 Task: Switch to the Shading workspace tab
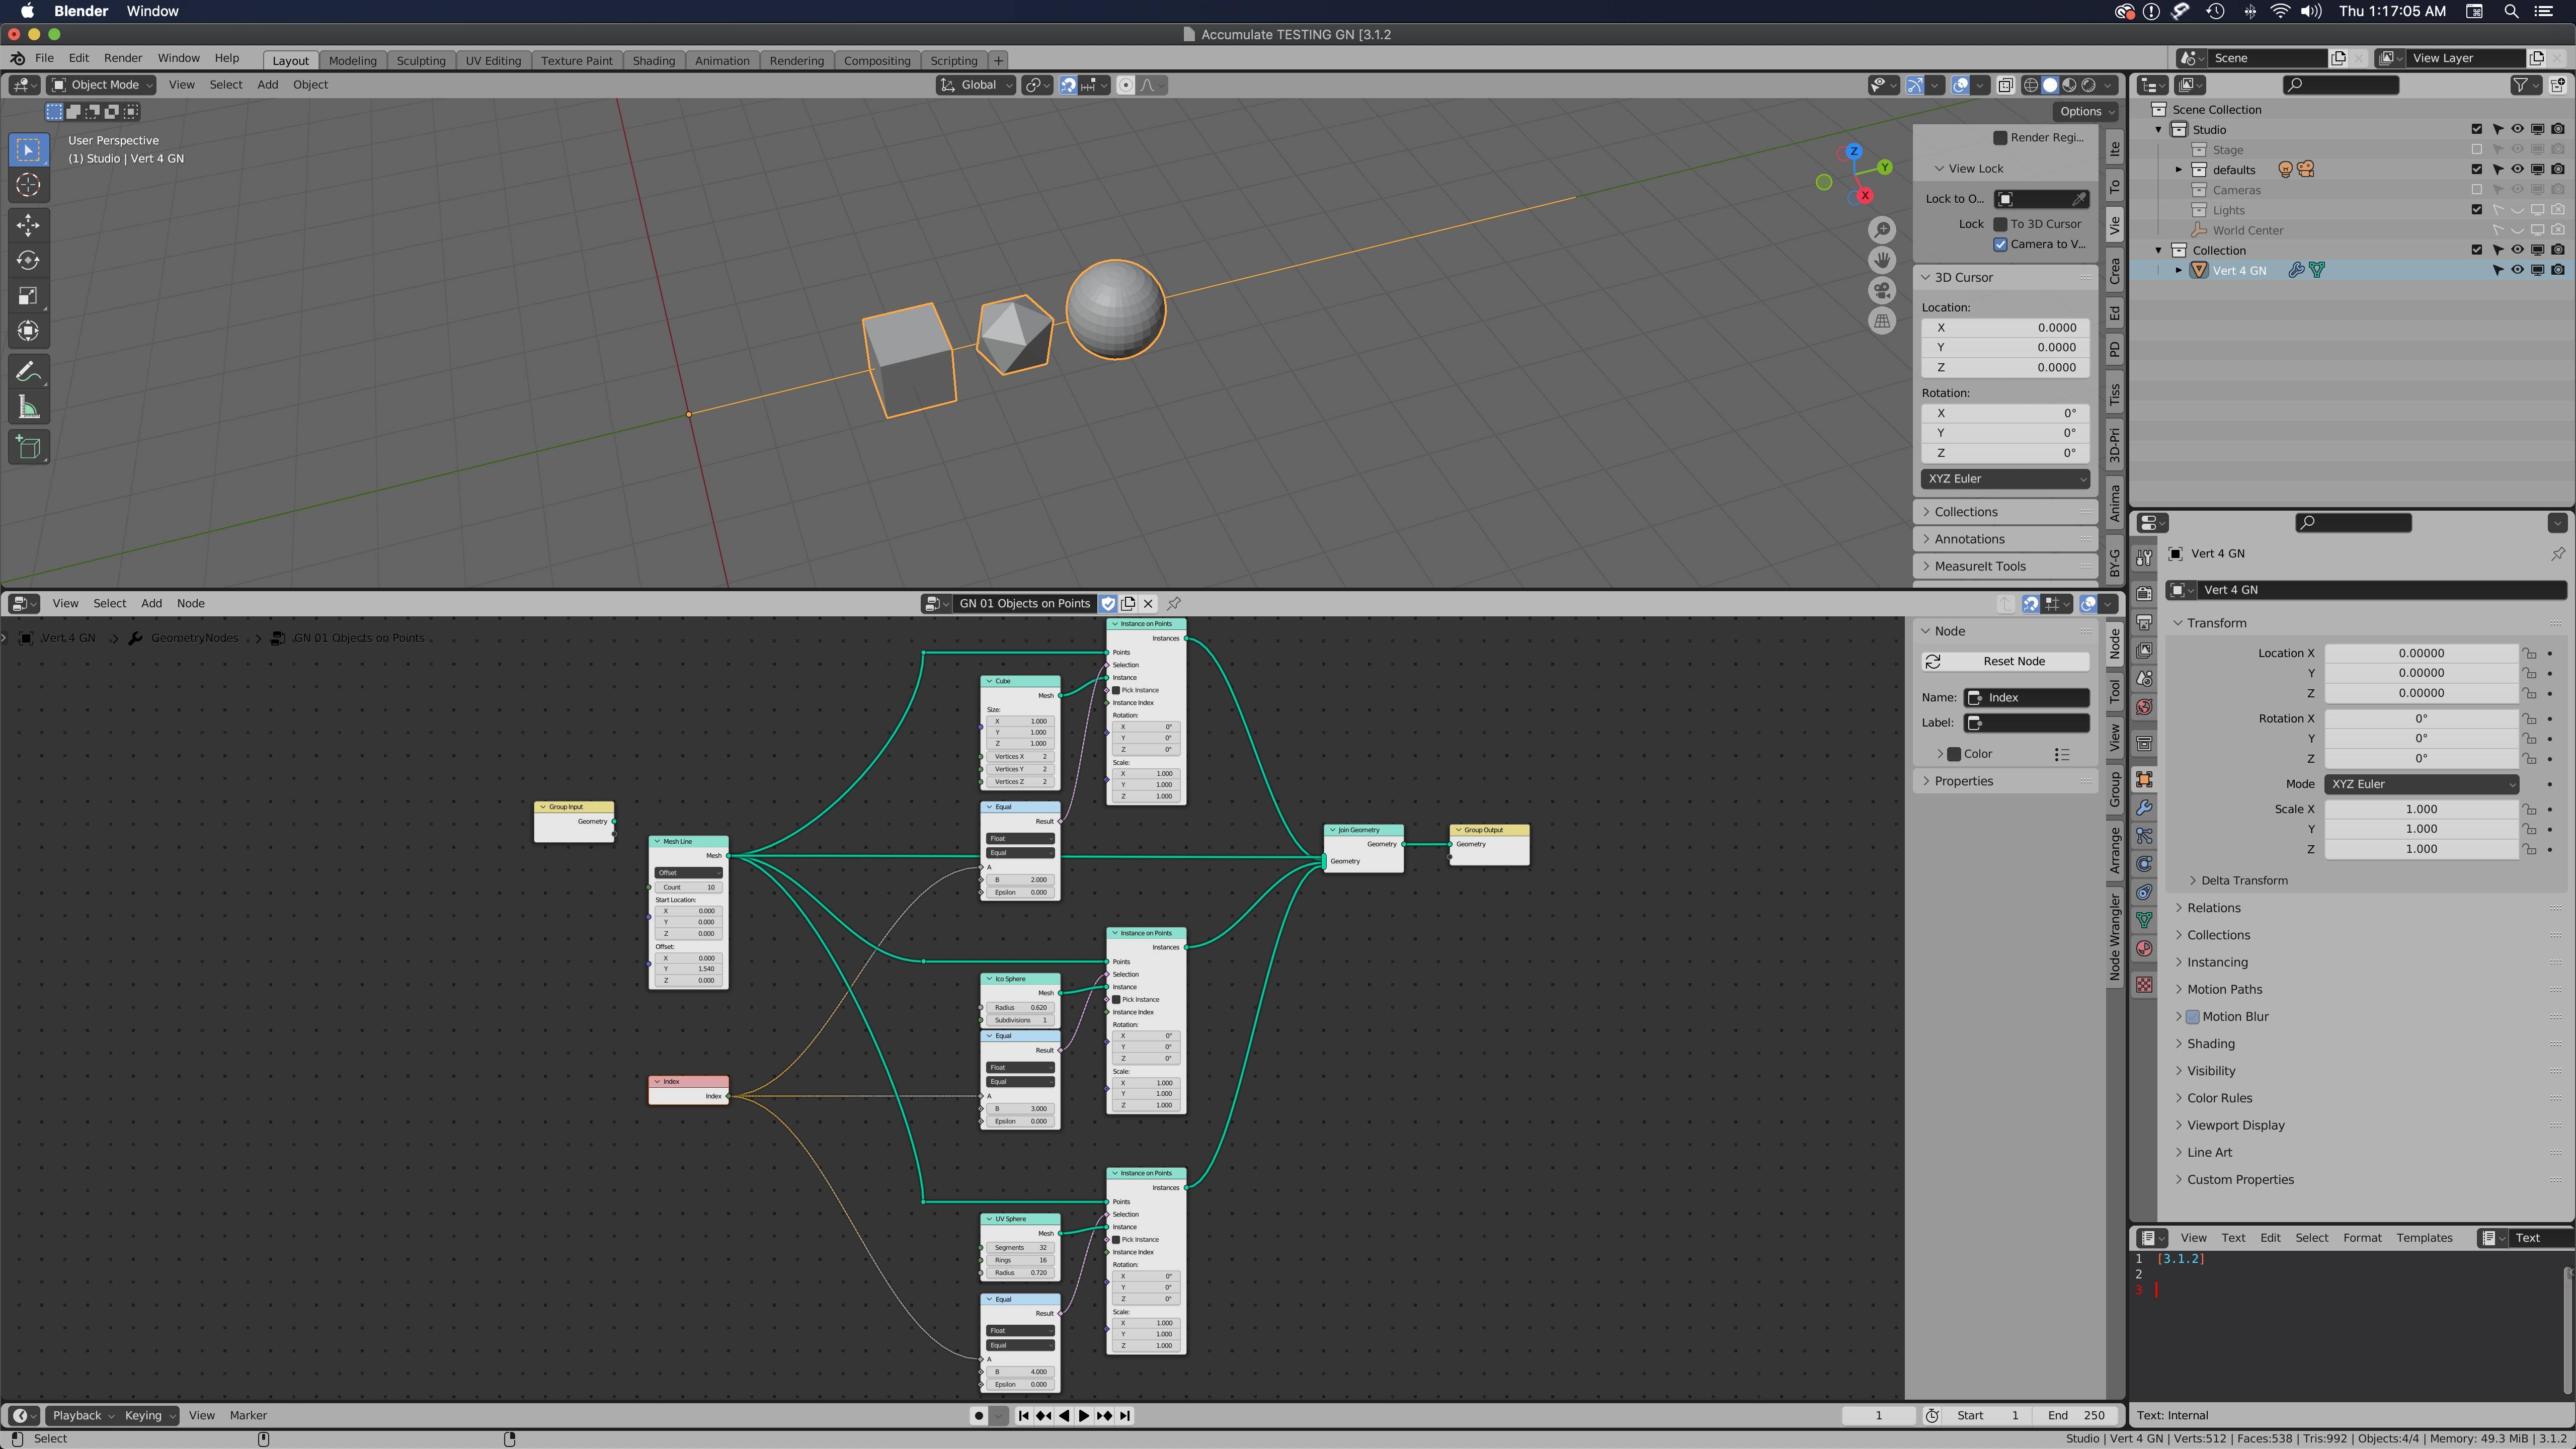point(653,60)
